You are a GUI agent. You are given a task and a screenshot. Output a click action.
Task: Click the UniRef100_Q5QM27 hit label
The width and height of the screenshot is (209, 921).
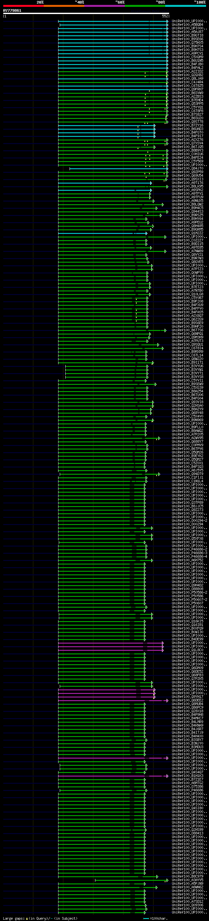click(187, 459)
